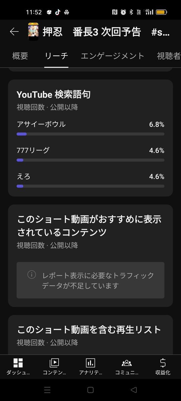Open このショート動画を含む再生リスト card

pos(90,335)
